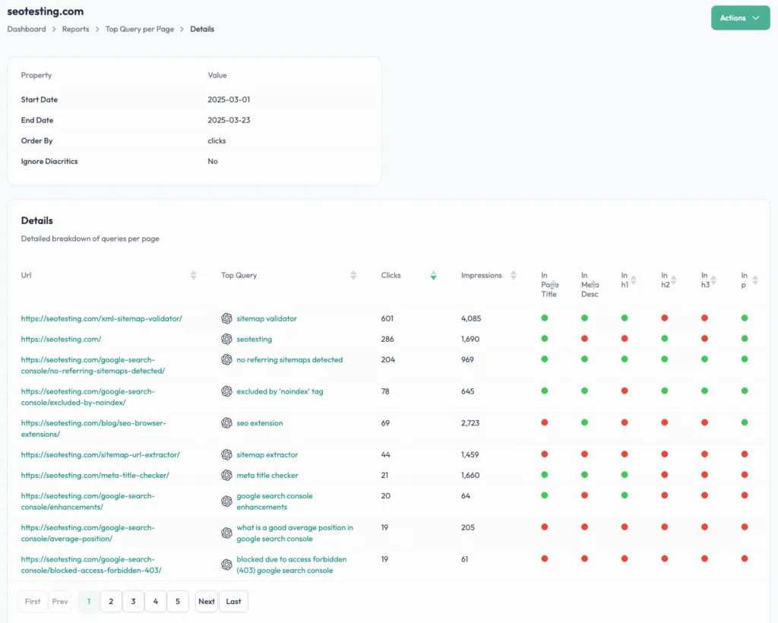
Task: Click the ChatGPT icon beside "sitemap extractor"
Action: point(226,454)
